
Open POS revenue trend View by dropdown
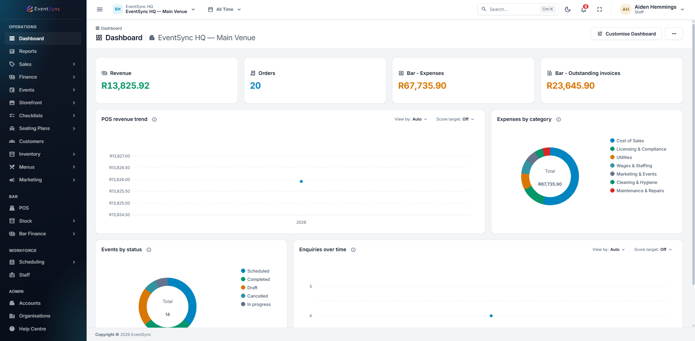(x=411, y=119)
